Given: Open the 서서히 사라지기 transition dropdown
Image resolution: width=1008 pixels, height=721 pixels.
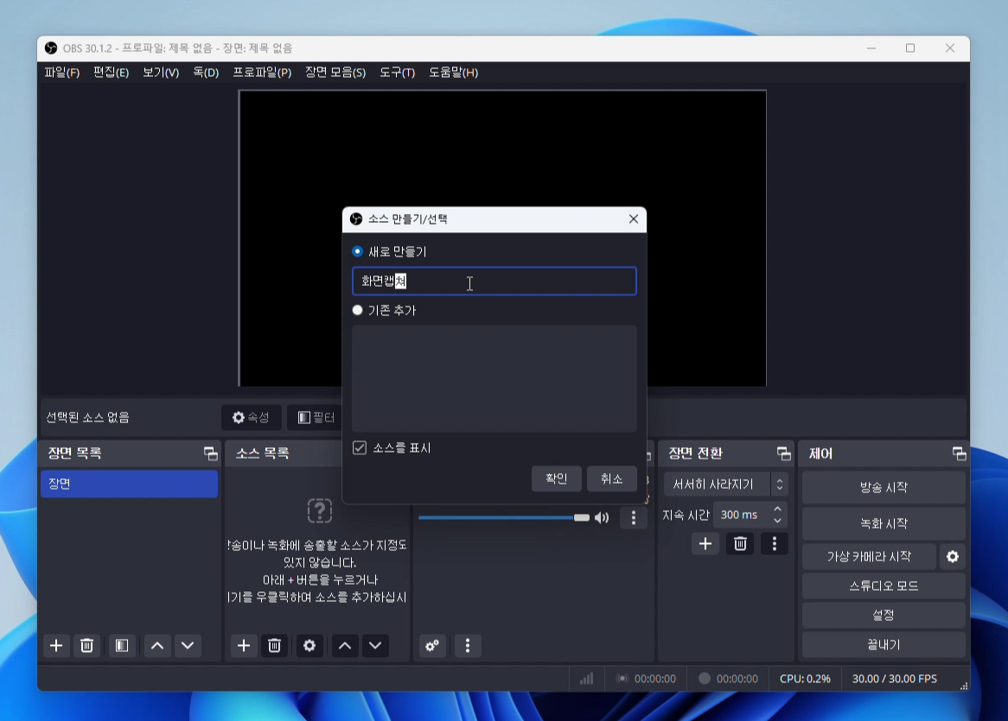Looking at the screenshot, I should [x=725, y=484].
